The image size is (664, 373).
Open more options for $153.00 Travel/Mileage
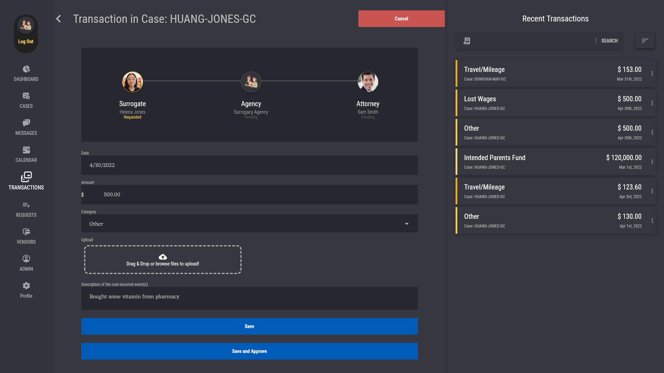652,74
